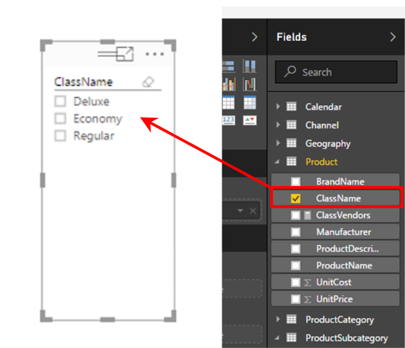The height and width of the screenshot is (348, 405).
Task: Click the Fields pane title
Action: click(x=292, y=37)
